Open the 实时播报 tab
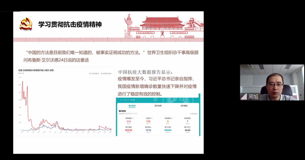Screen dimensions: 305x160 tap(184, 106)
